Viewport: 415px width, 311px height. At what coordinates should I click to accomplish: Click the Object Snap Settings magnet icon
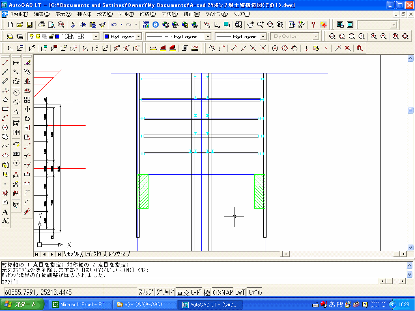click(359, 48)
